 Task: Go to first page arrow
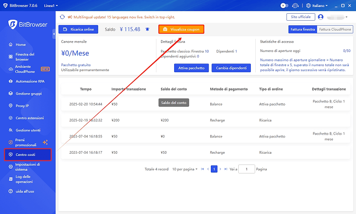tap(202, 169)
